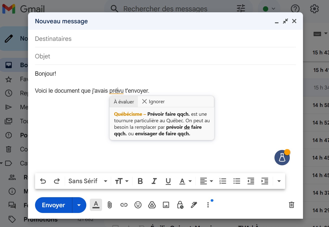This screenshot has width=329, height=227.
Task: Toggle the formatting options bar
Action: 96,205
